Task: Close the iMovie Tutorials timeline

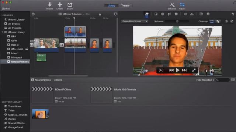Action: tap(33, 14)
